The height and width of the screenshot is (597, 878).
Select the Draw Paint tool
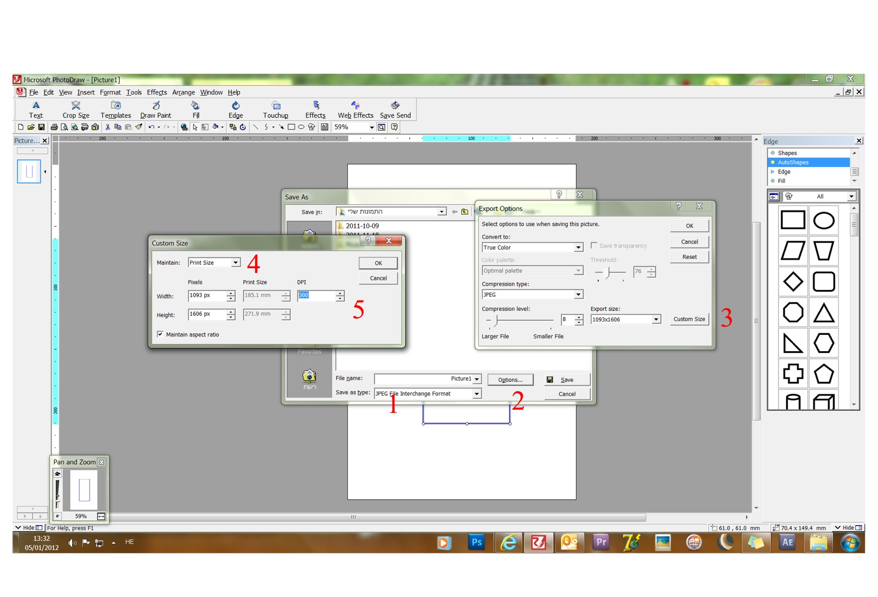coord(156,110)
